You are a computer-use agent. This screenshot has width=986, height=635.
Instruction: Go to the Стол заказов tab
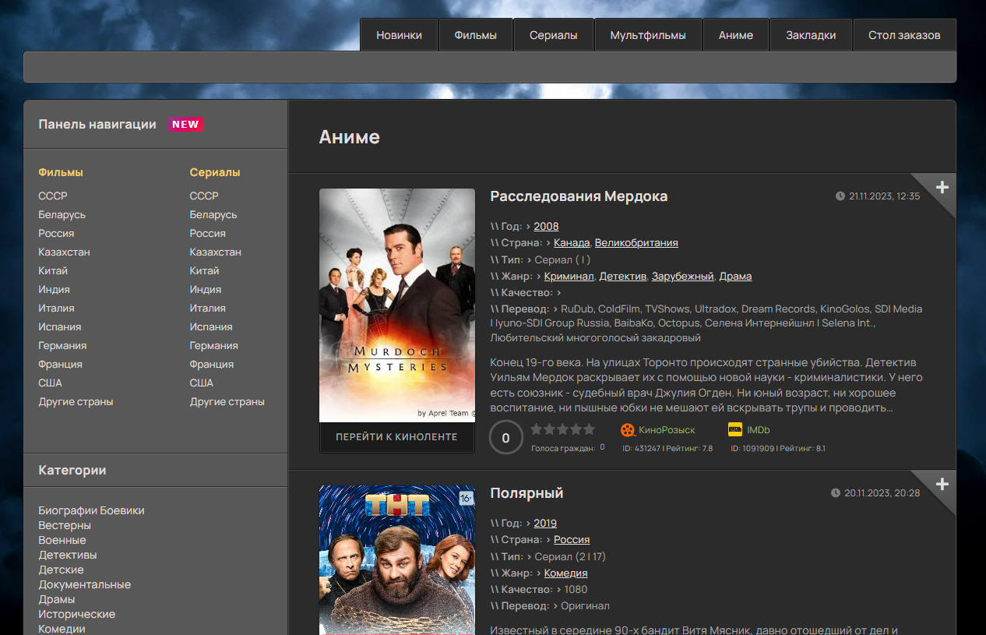(904, 35)
